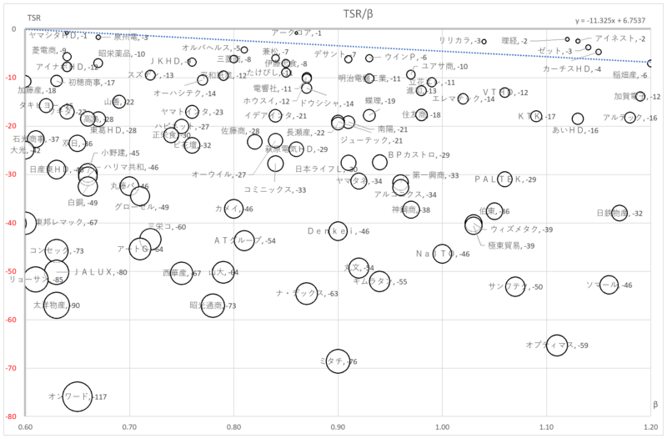Viewport: 667px width, 439px height.
Task: Click the data label ジューテック, -21
Action: click(x=371, y=140)
